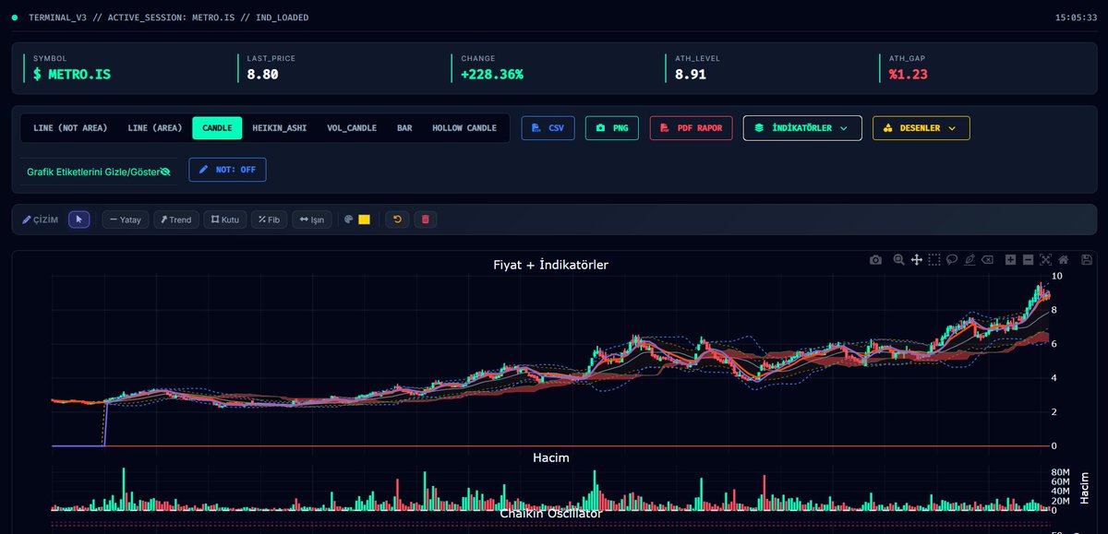
Task: Switch chart type to LINE (AREA)
Action: pyautogui.click(x=154, y=128)
